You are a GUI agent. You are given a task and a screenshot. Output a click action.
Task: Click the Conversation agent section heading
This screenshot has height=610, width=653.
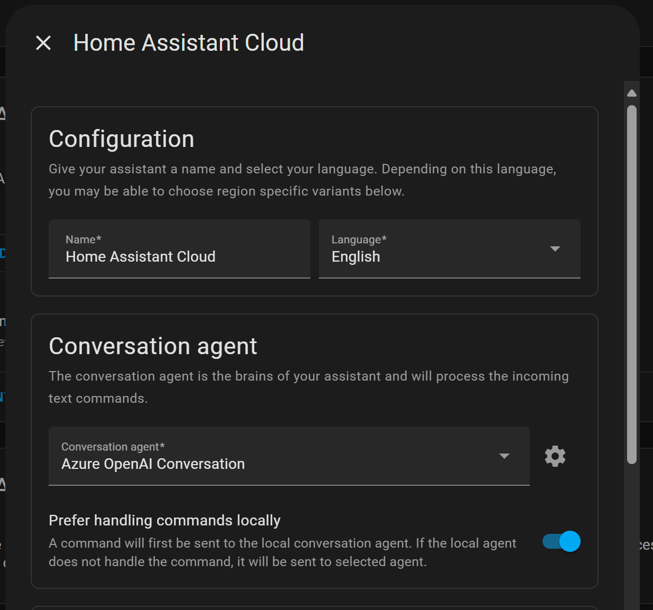153,346
